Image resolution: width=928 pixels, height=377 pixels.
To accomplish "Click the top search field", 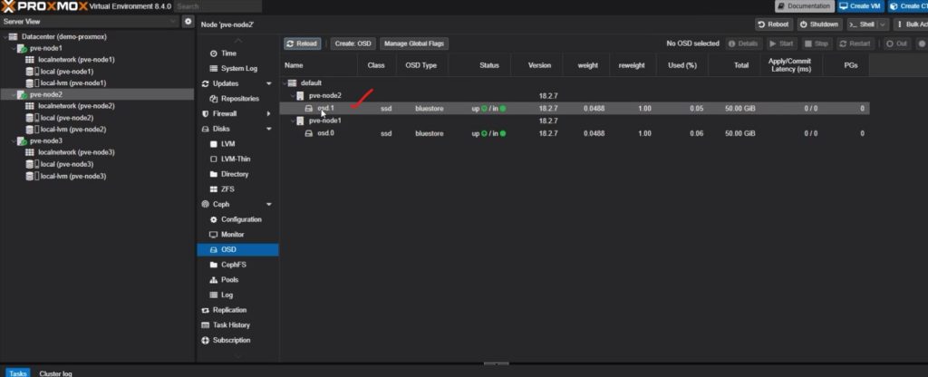I will (x=217, y=6).
